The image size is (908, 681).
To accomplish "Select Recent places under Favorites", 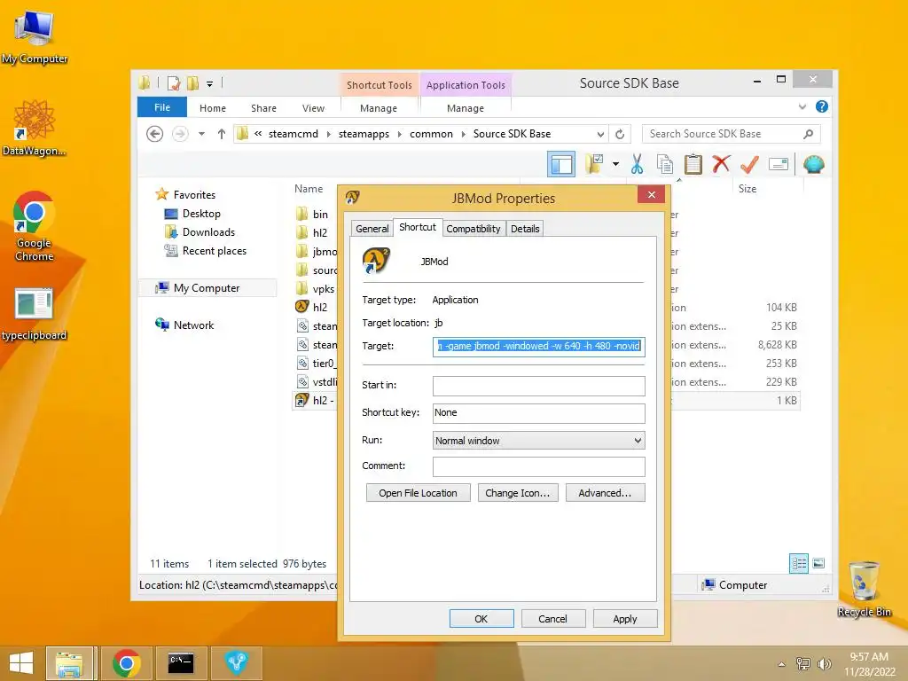I will [215, 251].
